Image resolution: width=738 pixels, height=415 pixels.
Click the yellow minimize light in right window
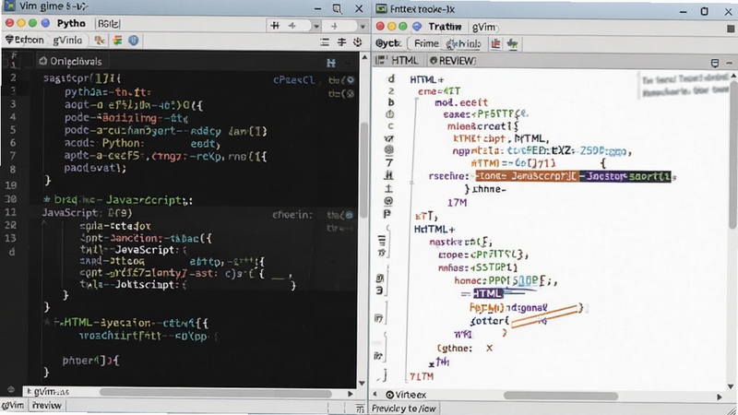[391, 27]
